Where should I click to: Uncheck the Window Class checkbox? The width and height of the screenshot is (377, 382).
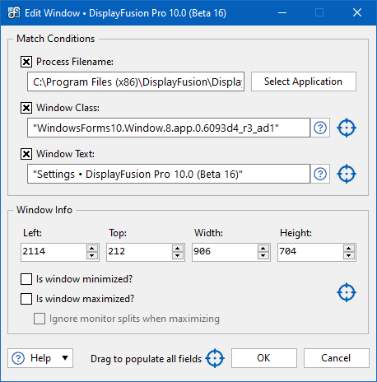[26, 108]
